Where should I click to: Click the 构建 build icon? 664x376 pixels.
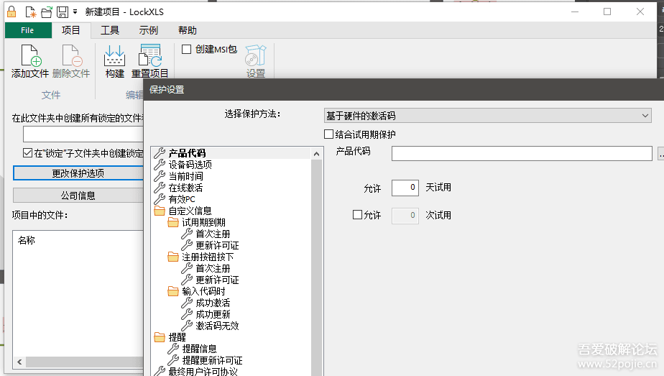click(x=114, y=56)
